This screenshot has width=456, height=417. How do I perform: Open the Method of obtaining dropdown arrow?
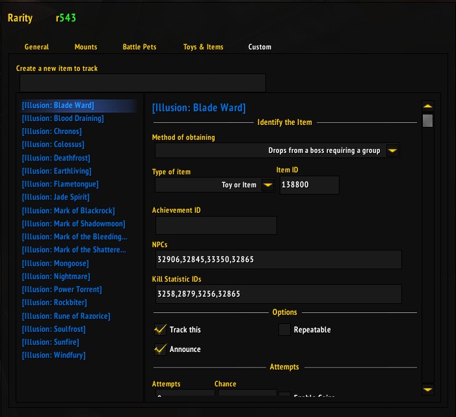[x=392, y=151]
